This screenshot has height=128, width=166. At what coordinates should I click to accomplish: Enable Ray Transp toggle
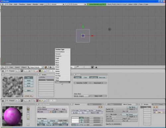[129, 114]
